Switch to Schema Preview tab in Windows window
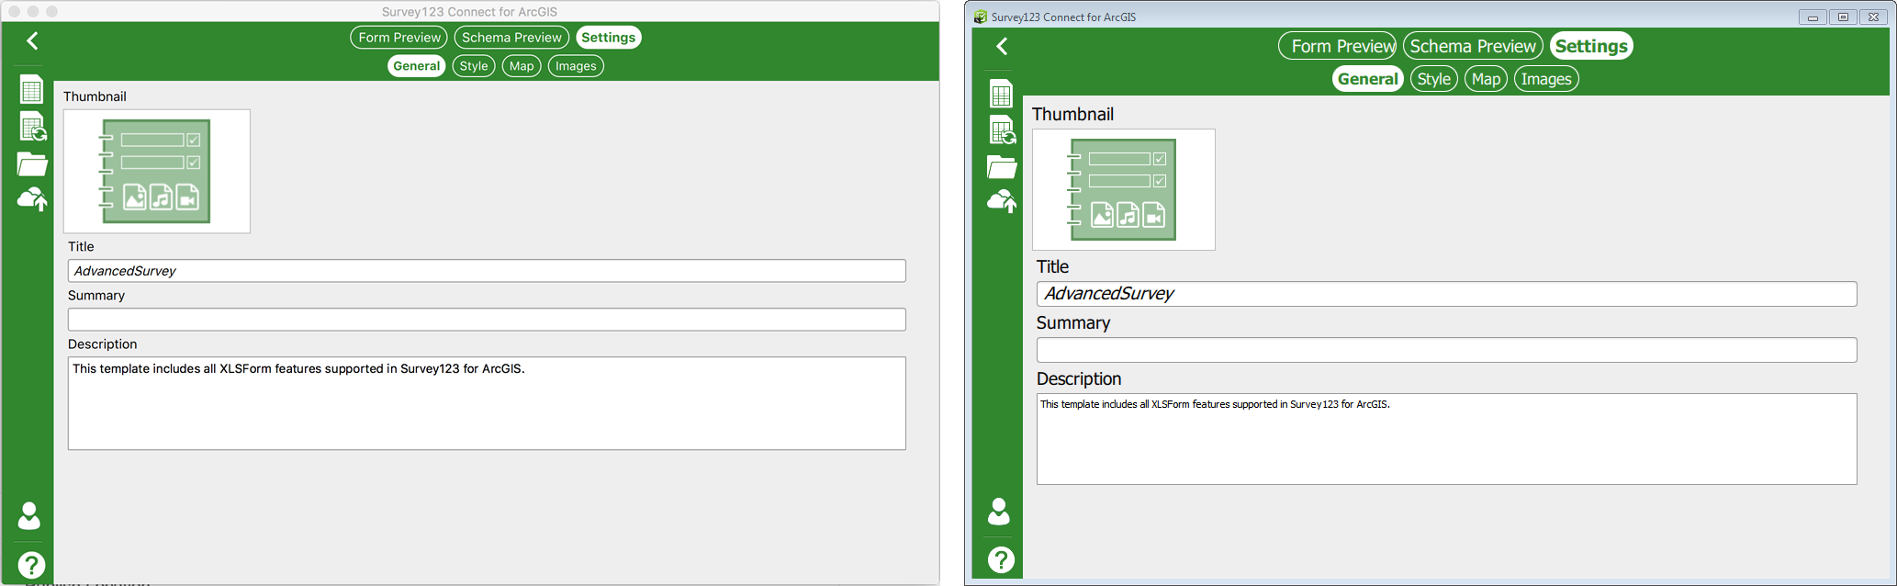 click(1473, 46)
